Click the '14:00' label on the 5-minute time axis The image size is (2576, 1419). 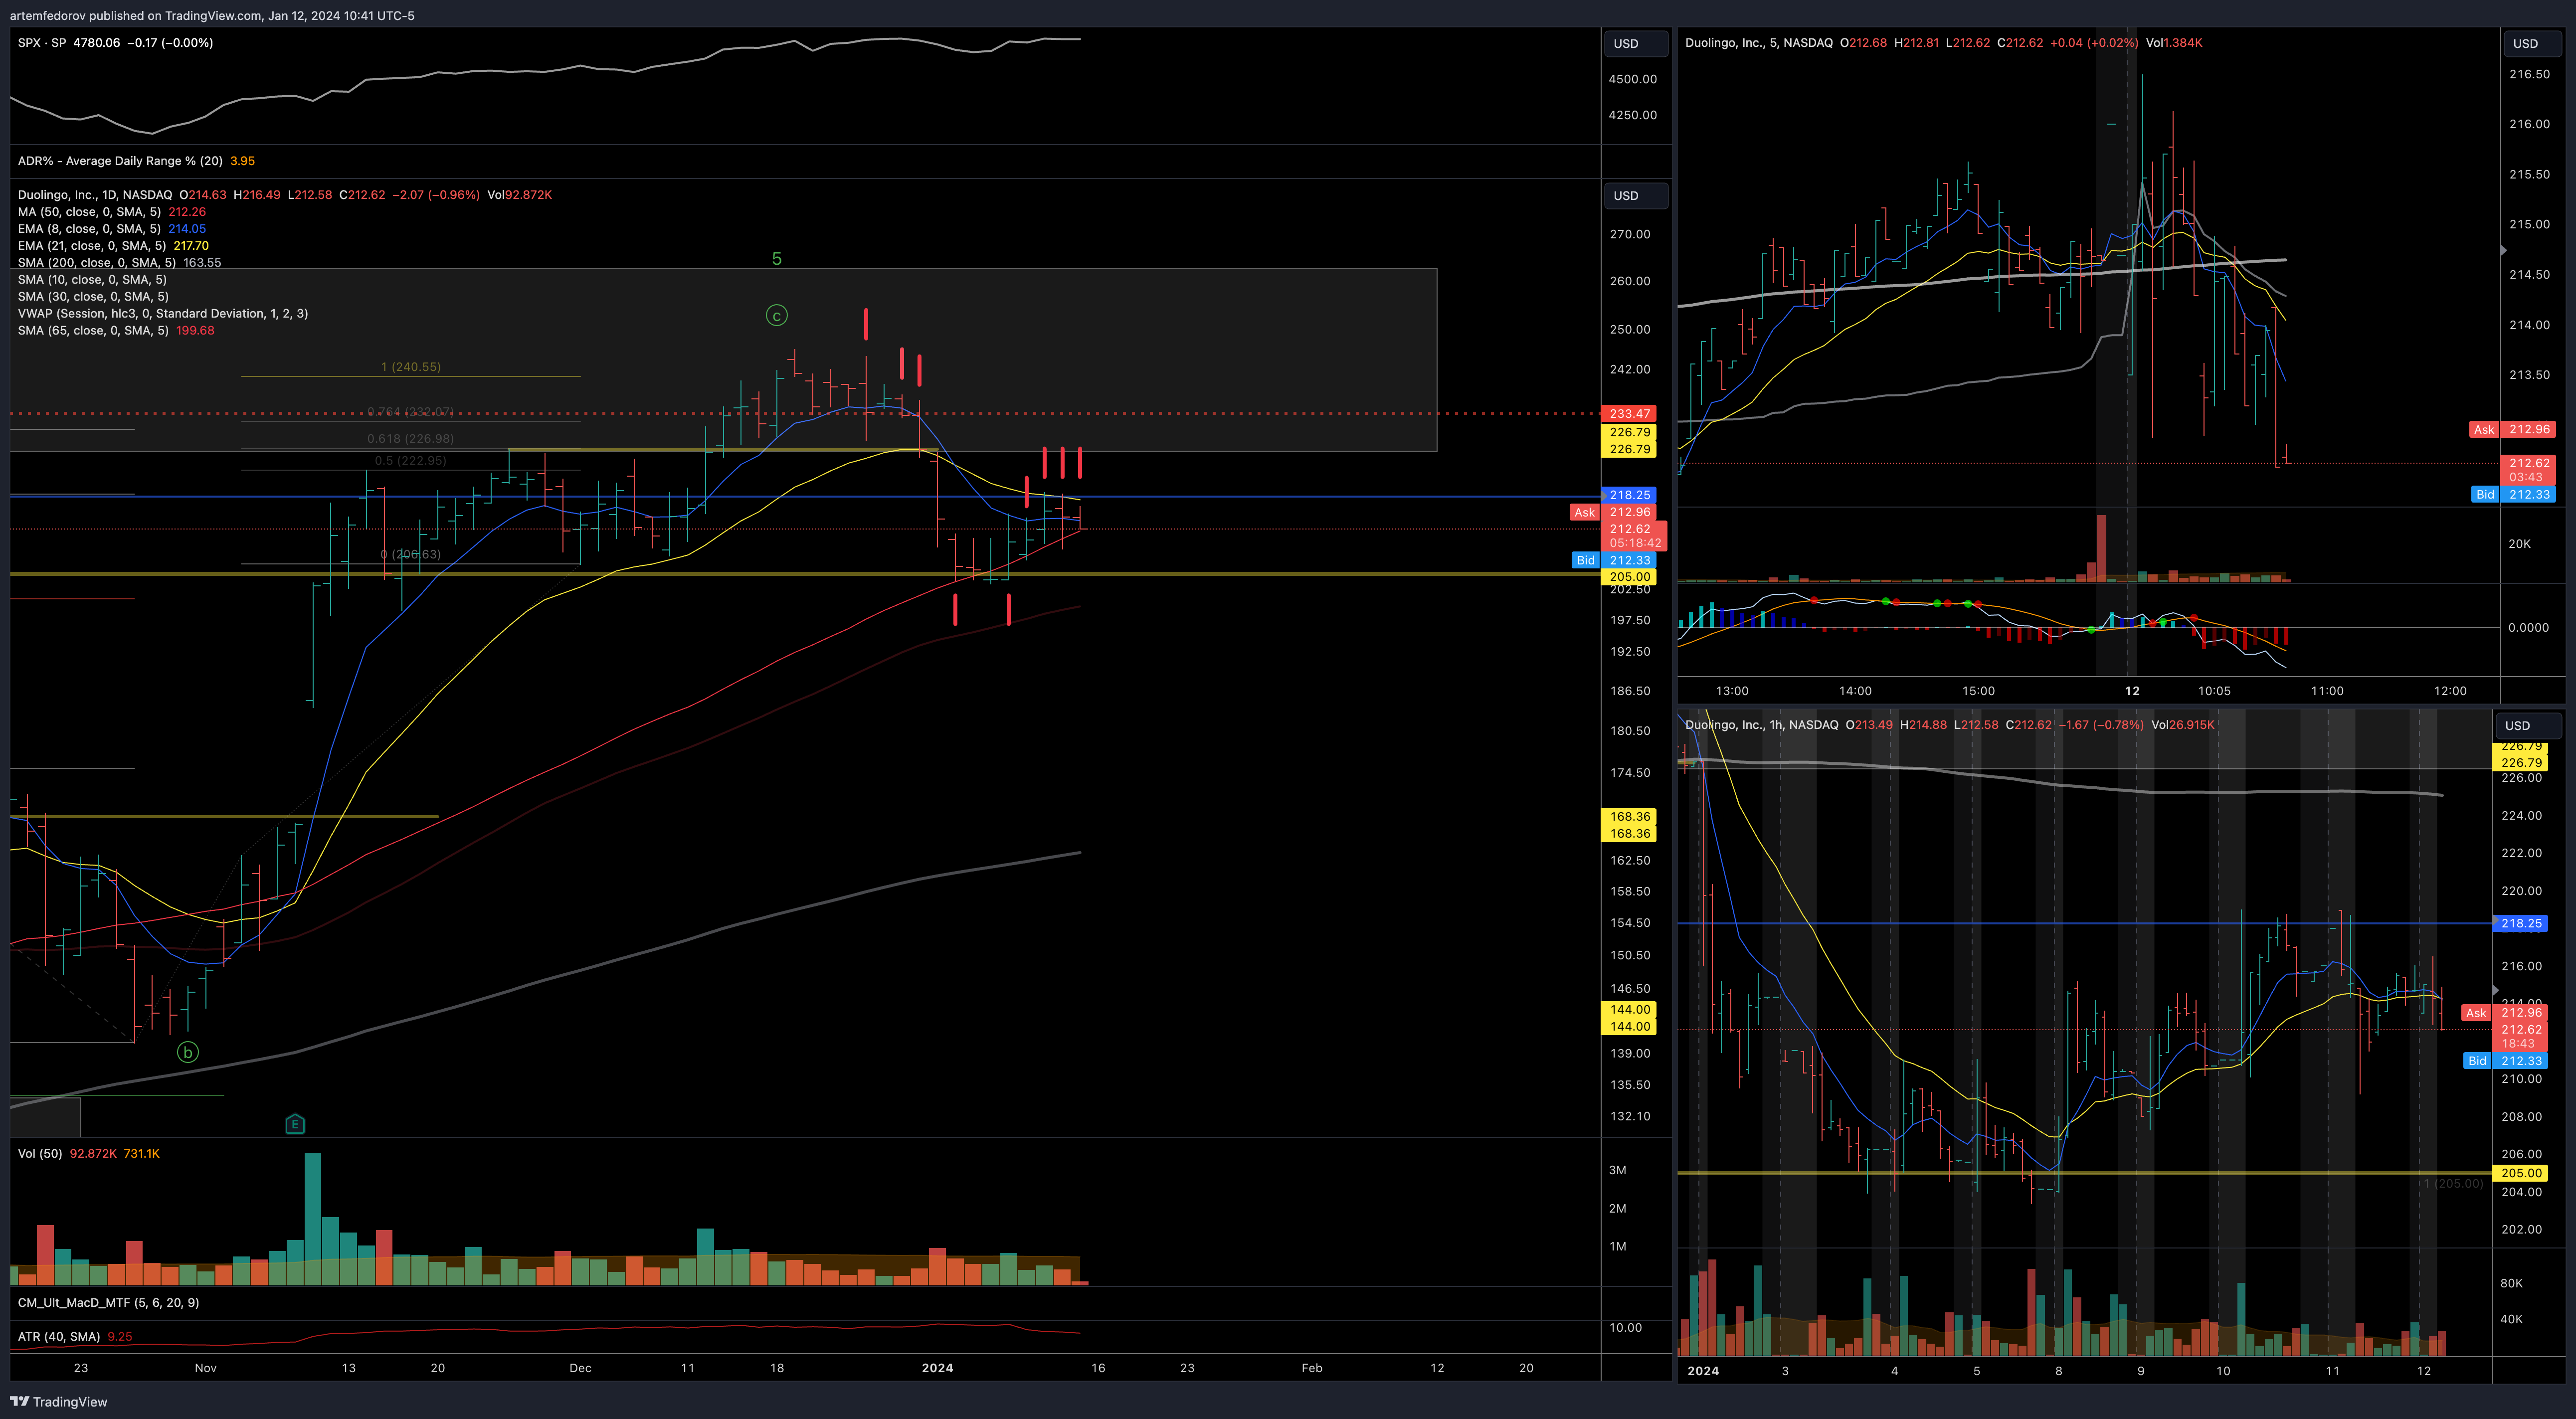pyautogui.click(x=1855, y=691)
